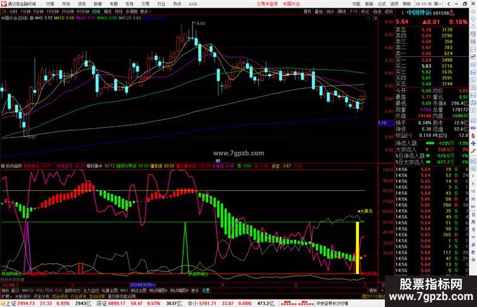Image resolution: width=477 pixels, height=307 pixels.
Task: Click the selected date label 2024/03/25
Action: point(143,285)
